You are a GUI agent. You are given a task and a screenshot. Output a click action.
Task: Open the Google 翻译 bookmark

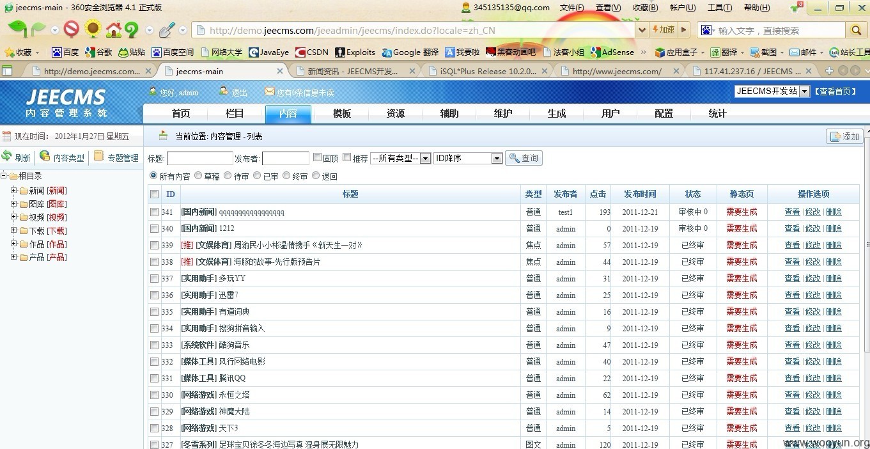point(410,52)
